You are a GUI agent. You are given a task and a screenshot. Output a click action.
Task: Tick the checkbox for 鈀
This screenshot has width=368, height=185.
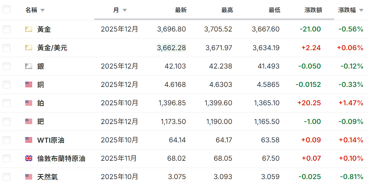(x=7, y=122)
